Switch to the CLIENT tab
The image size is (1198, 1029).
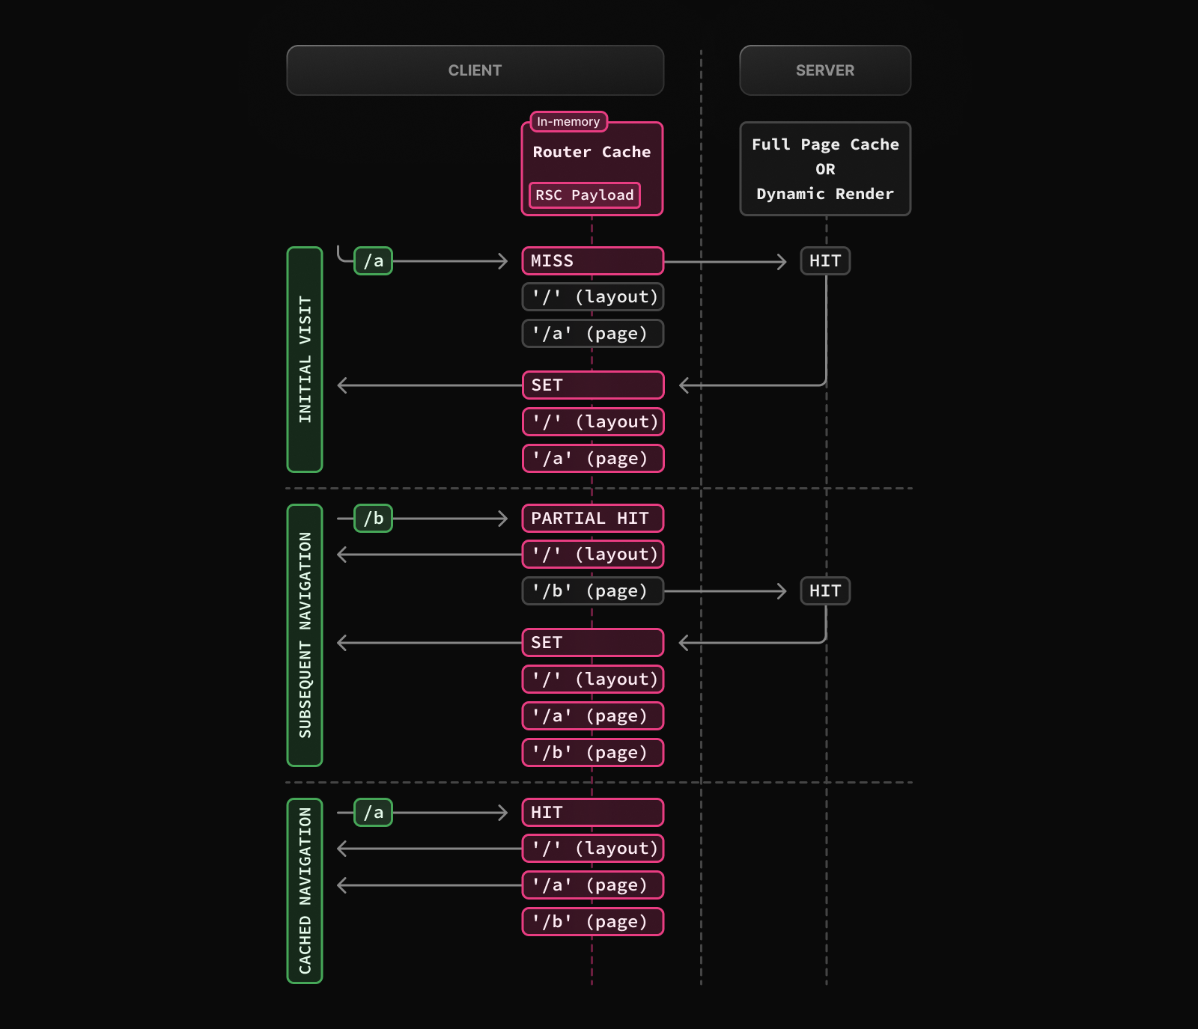[x=475, y=70]
